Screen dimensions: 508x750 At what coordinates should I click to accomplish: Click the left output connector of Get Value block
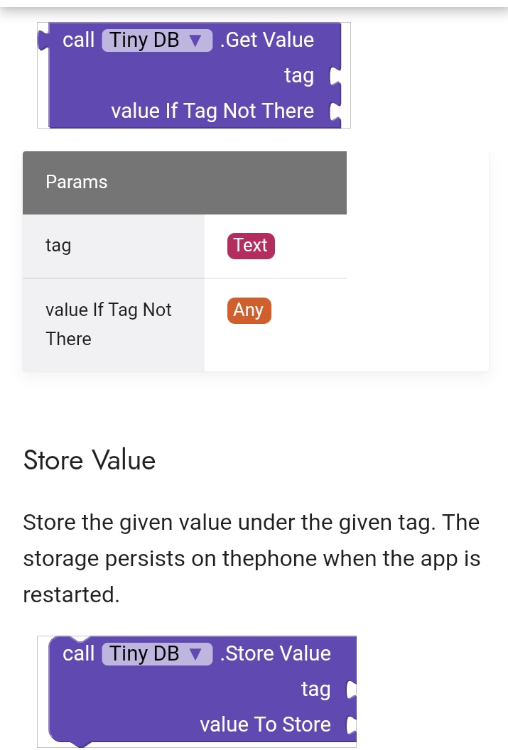pyautogui.click(x=43, y=40)
